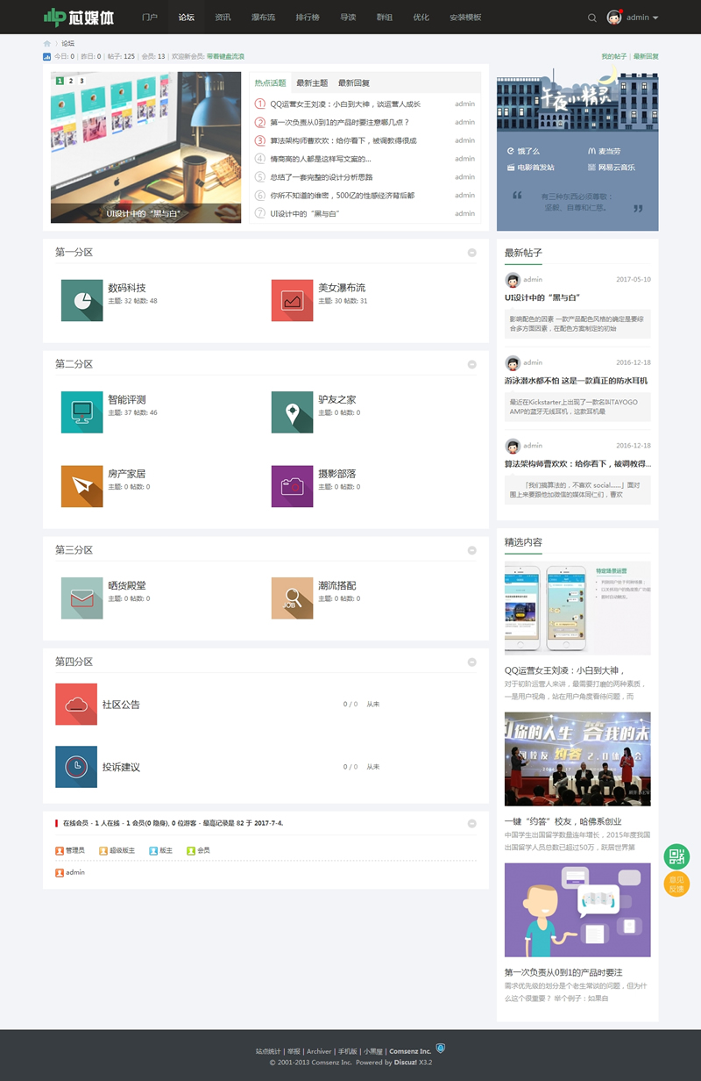
Task: Open the 数码科技 forum pie-chart icon
Action: (82, 300)
